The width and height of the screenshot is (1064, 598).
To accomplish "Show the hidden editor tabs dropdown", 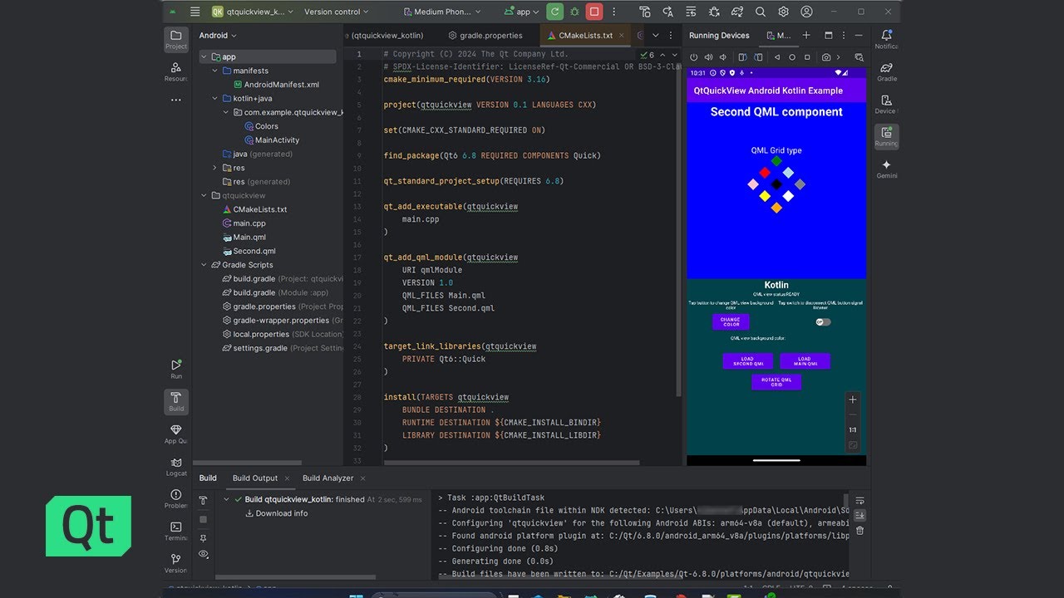I will click(x=656, y=36).
